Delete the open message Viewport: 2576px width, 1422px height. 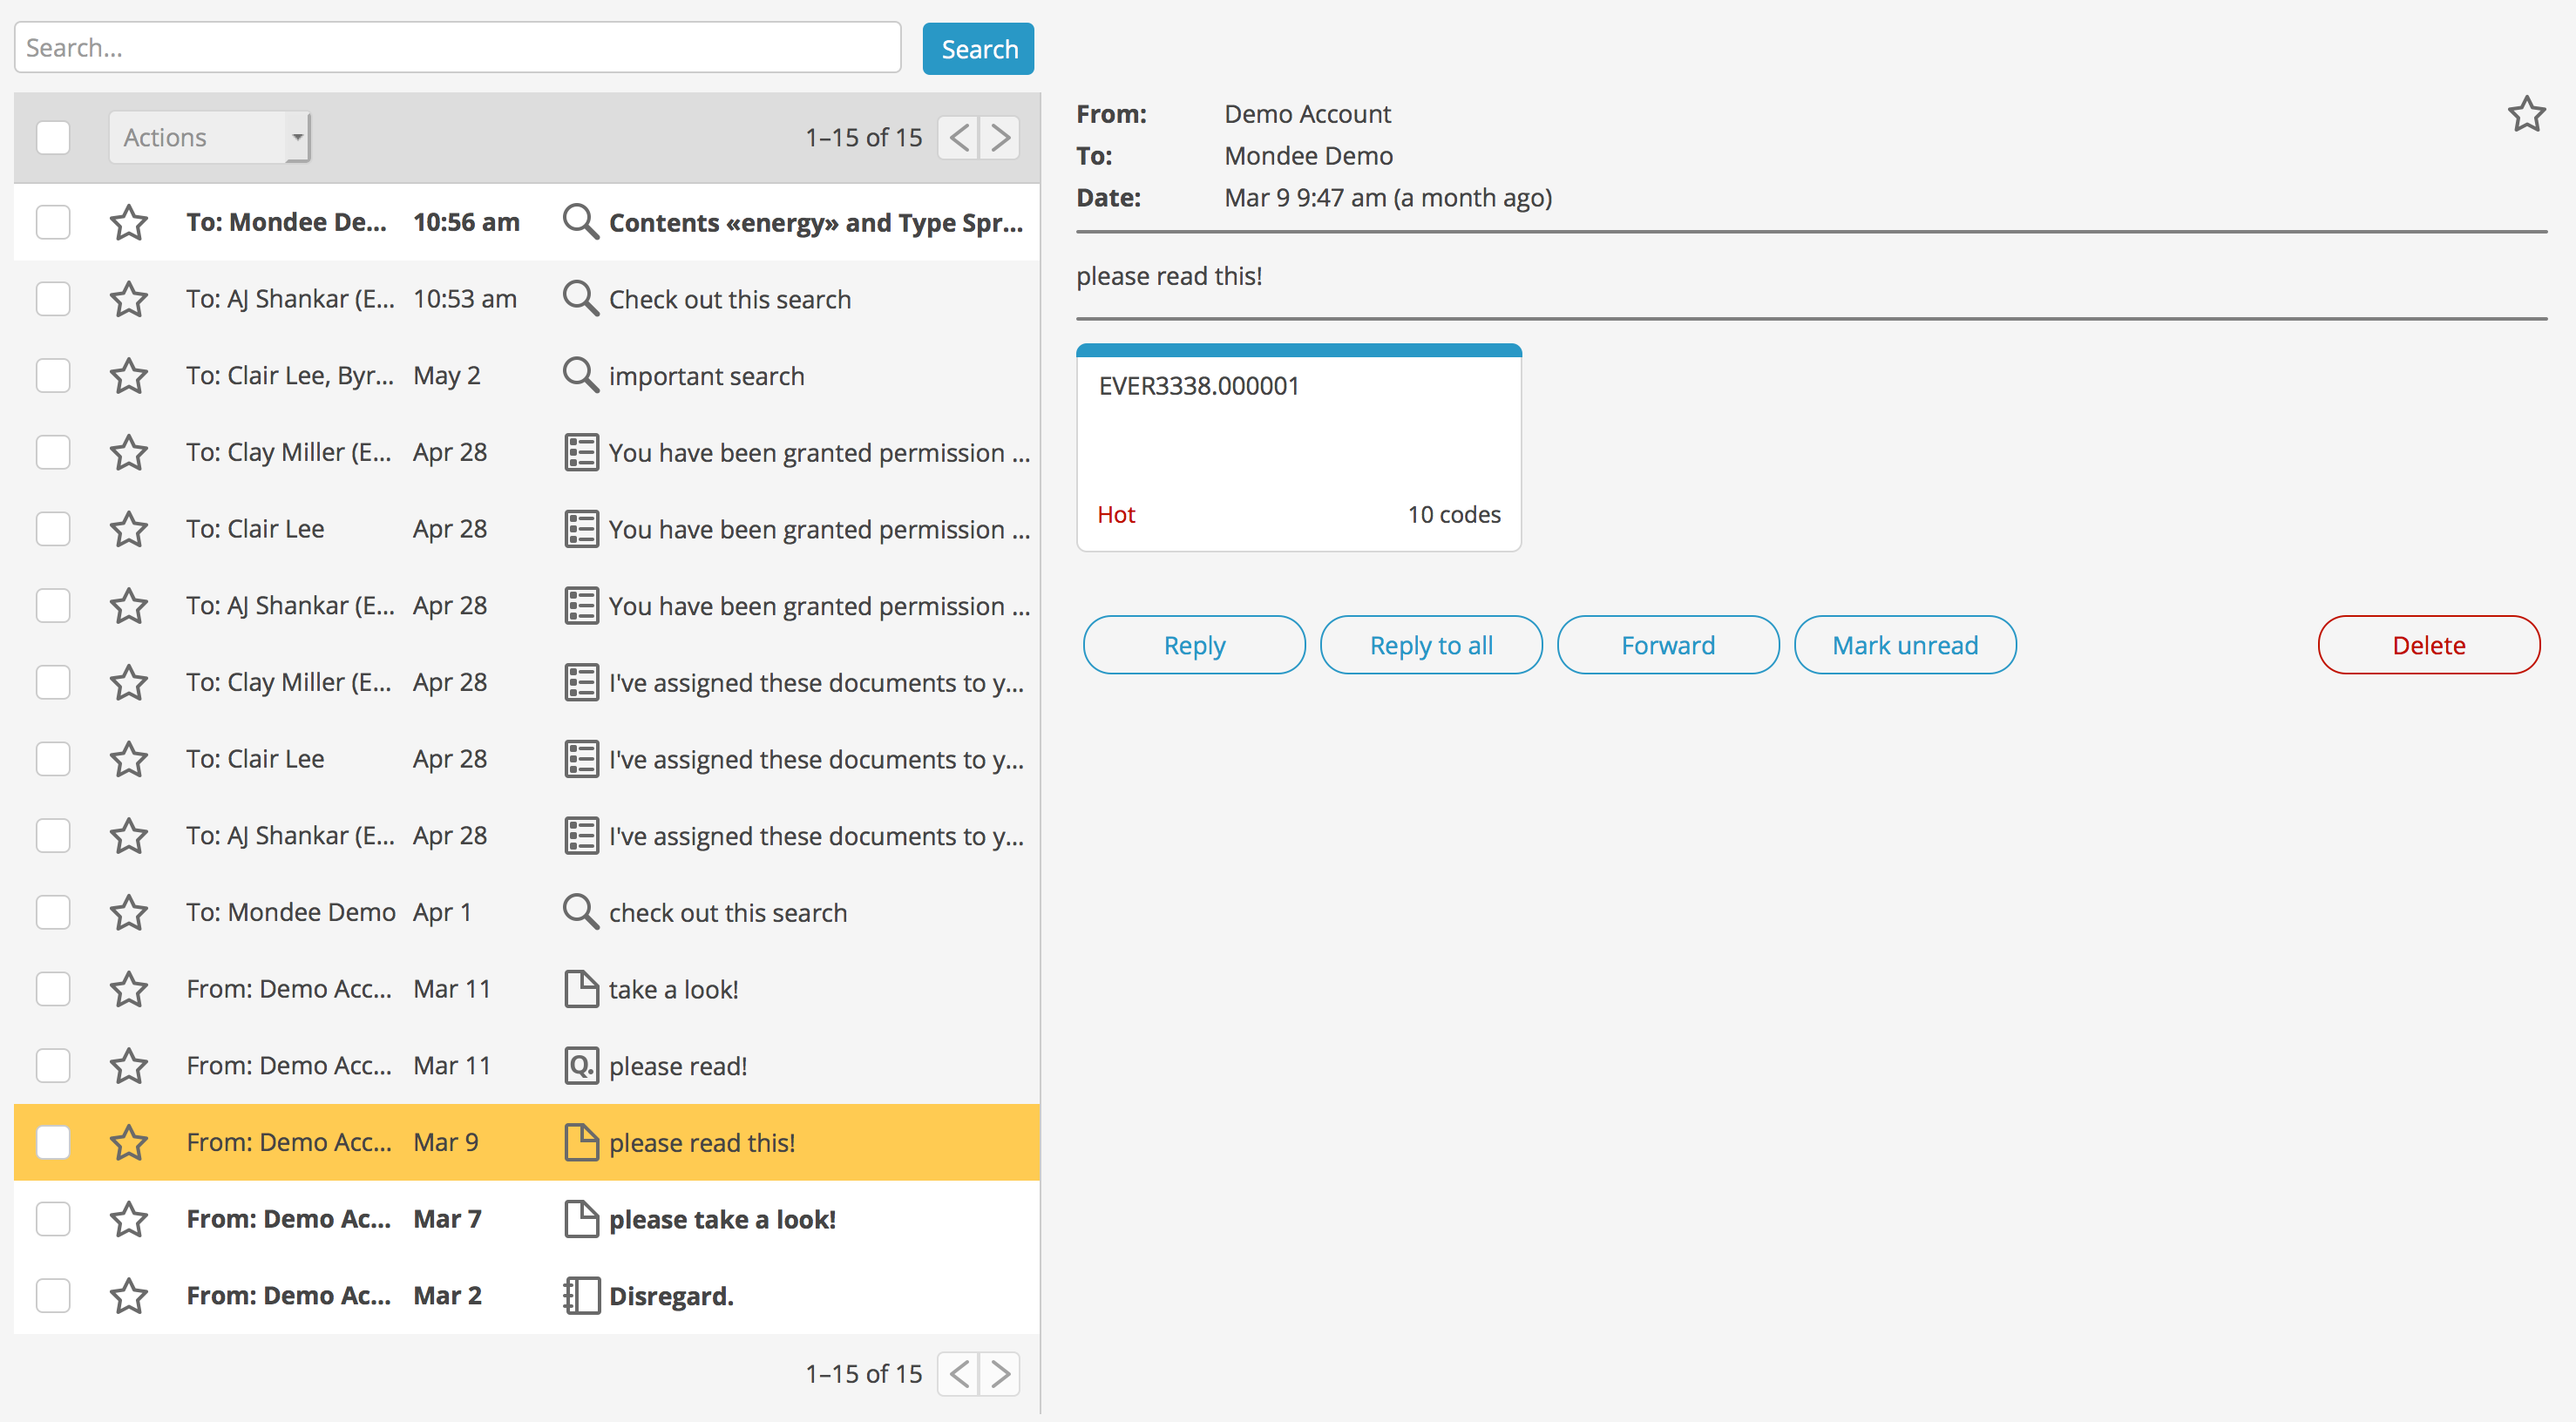2429,645
